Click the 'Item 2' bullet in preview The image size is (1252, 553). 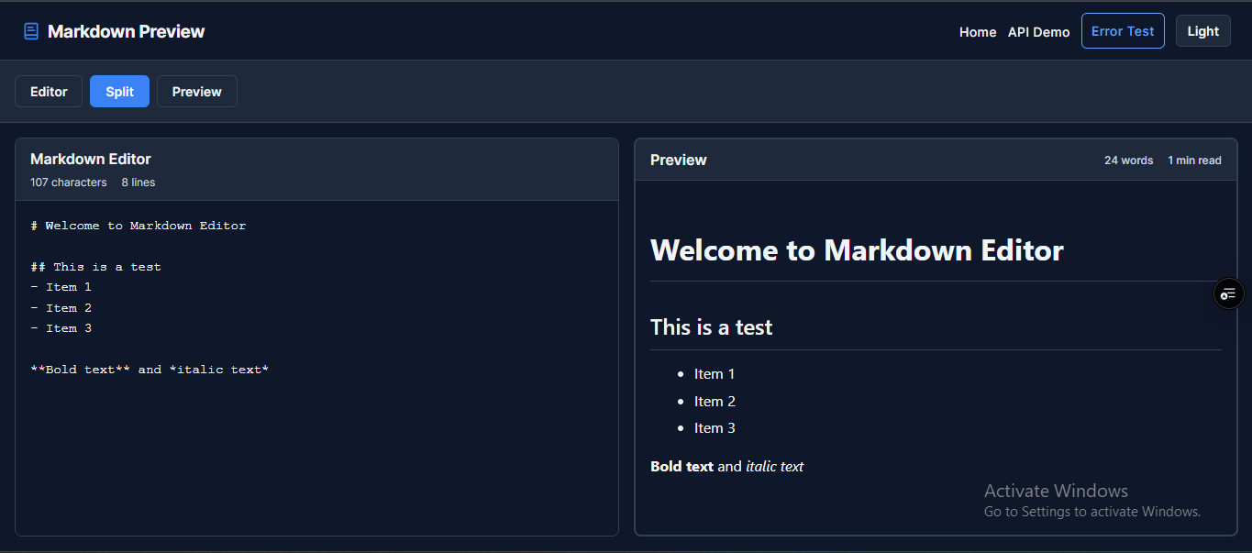[x=715, y=402]
